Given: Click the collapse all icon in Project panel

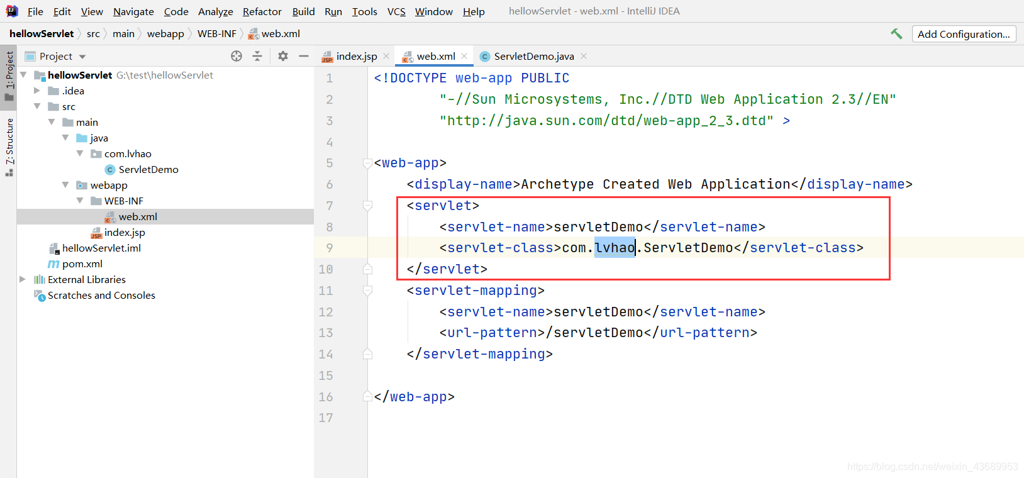Looking at the screenshot, I should pos(257,56).
